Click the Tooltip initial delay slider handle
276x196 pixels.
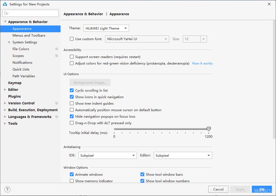click(209, 129)
